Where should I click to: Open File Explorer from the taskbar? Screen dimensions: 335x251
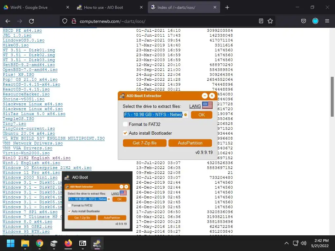pos(25,243)
